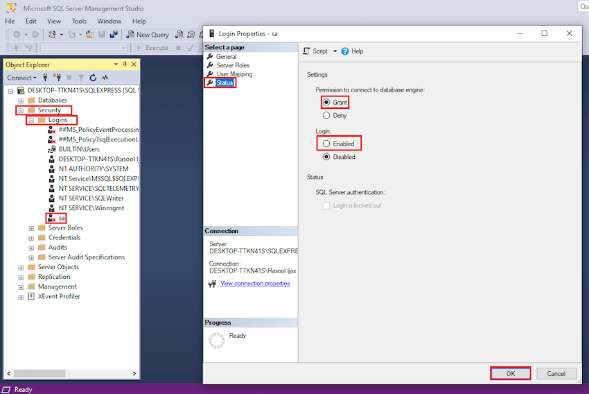Click the Parse checkmark toolbar icon

point(191,48)
